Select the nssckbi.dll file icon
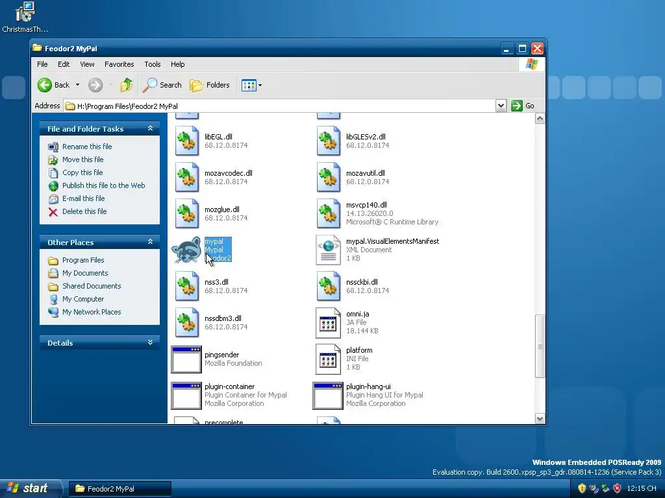The image size is (665, 498). pyautogui.click(x=329, y=286)
